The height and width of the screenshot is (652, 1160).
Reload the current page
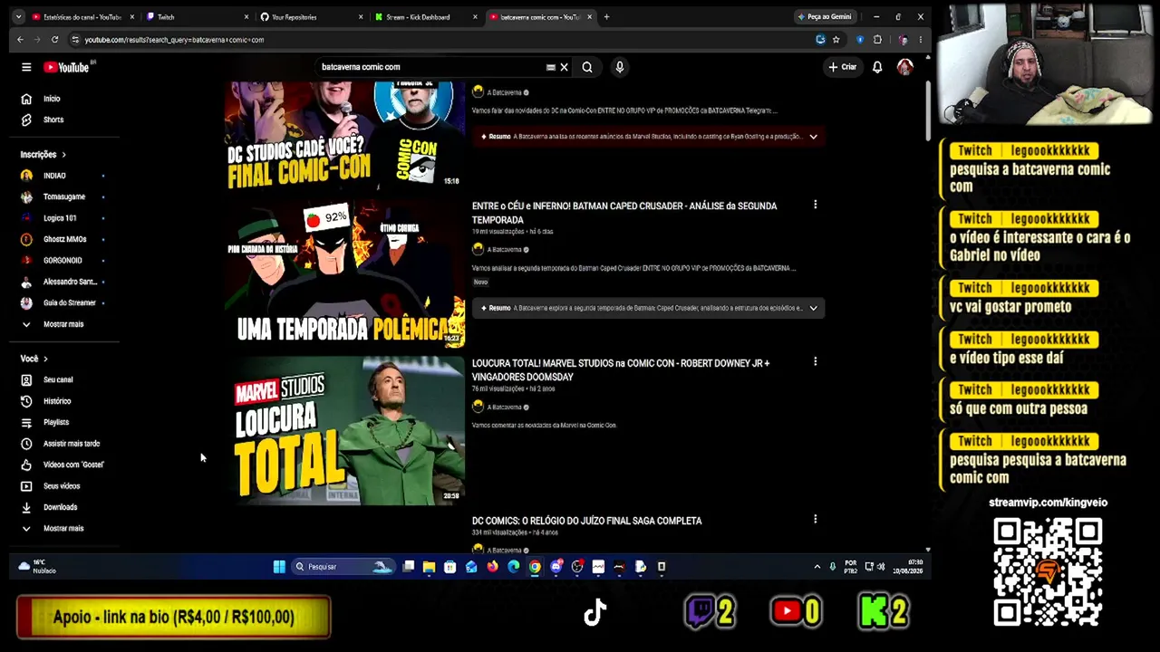(54, 40)
